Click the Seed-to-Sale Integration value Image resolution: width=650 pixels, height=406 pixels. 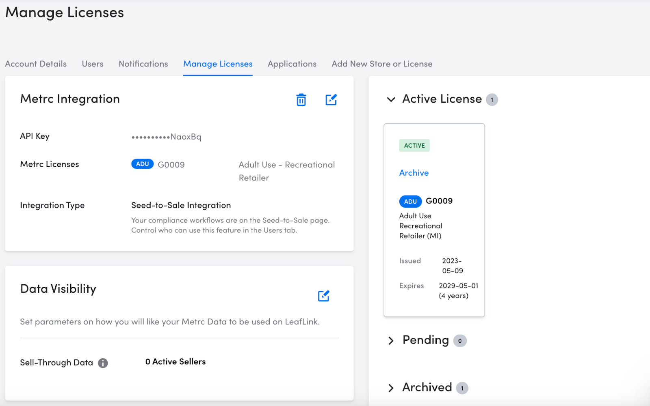pyautogui.click(x=181, y=205)
